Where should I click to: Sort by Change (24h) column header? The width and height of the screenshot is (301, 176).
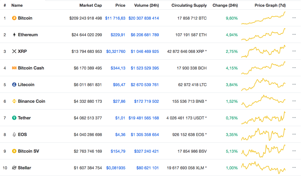(225, 5)
